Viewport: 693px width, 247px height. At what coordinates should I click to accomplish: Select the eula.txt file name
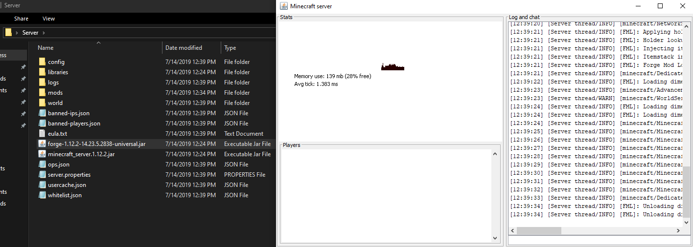57,134
